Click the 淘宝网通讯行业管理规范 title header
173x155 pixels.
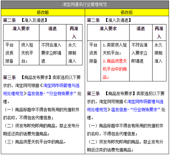click(85, 4)
